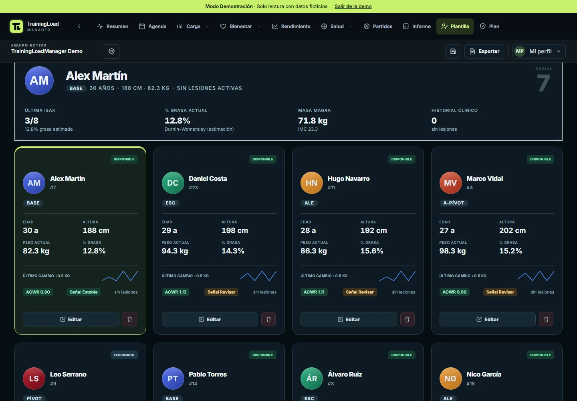The image size is (577, 401).
Task: Click Daniel Costa's DC avatar
Action: tap(173, 183)
